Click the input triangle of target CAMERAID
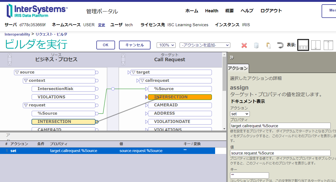Image resolution: width=336 pixels, height=182 pixels. click(x=147, y=105)
